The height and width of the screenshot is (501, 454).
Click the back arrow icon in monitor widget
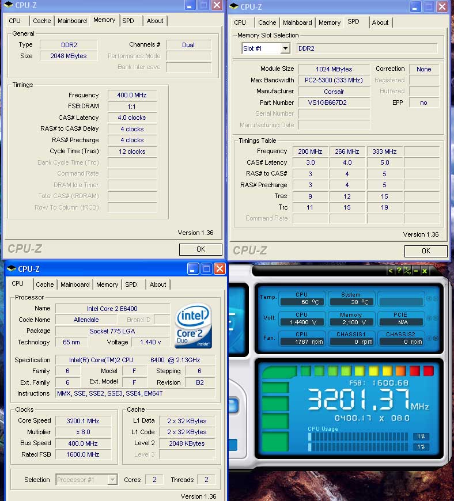tap(390, 271)
